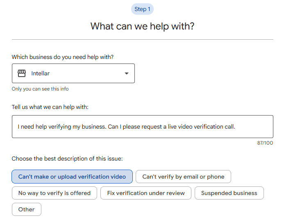Viewport: 284px width, 220px height.
Task: Open the business selection dropdown arrow
Action: 127,73
